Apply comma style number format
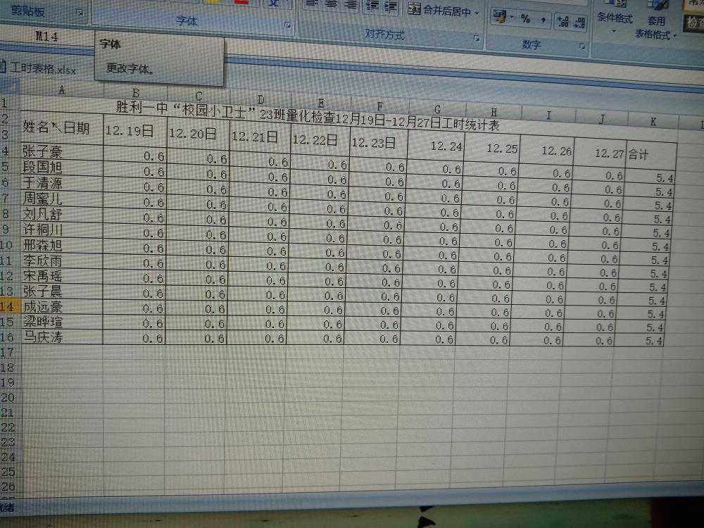Viewport: 704px width, 528px height. (x=543, y=20)
